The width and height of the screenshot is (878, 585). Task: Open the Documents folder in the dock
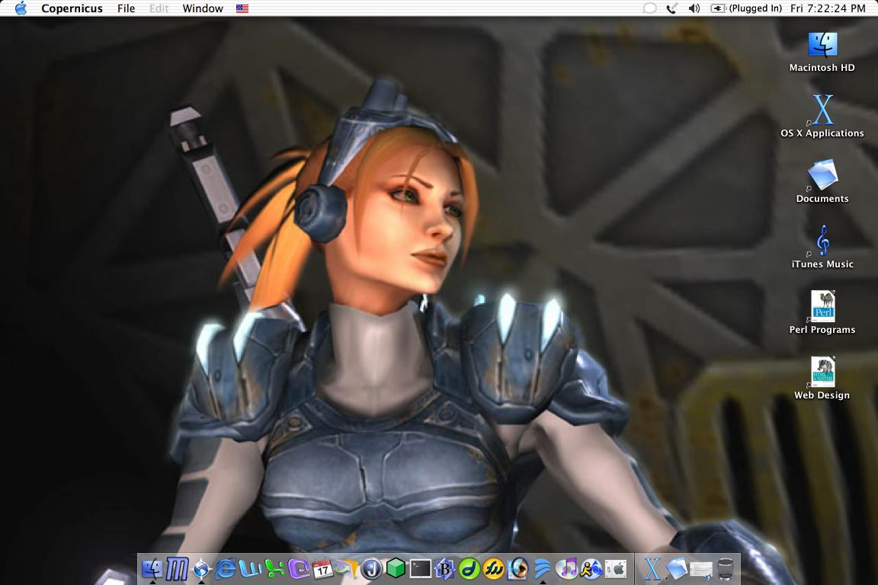click(677, 569)
